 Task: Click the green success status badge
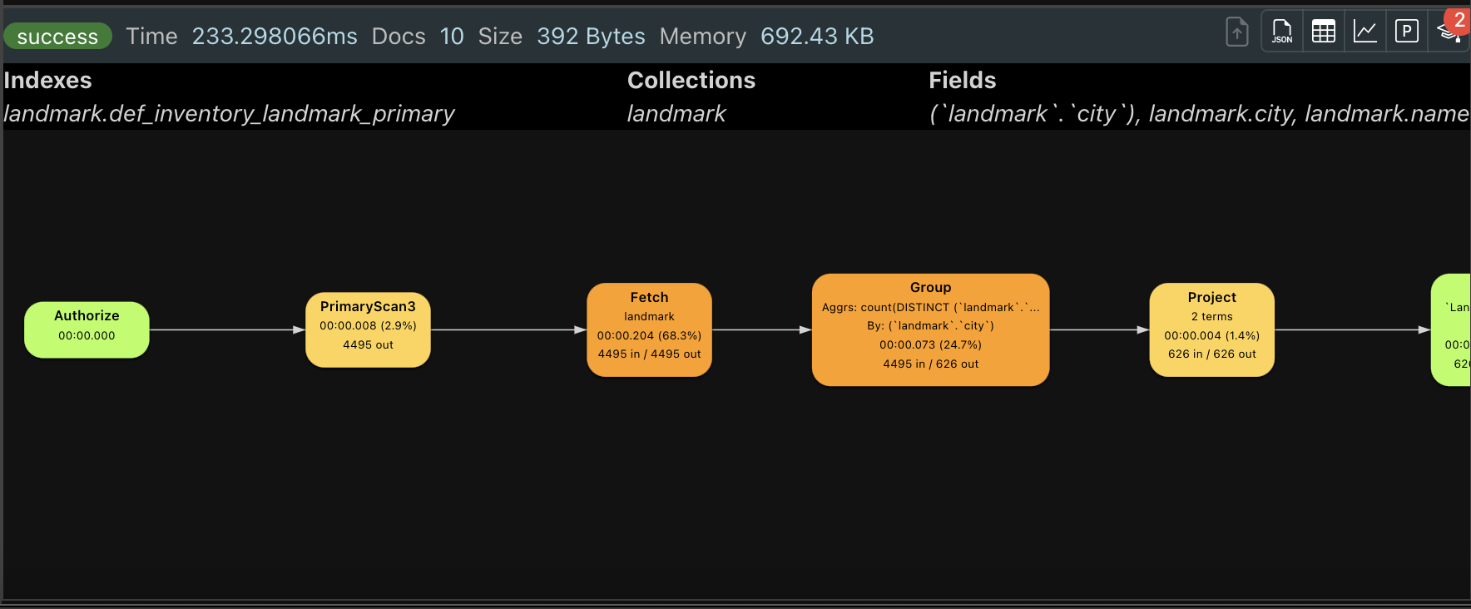(x=57, y=37)
